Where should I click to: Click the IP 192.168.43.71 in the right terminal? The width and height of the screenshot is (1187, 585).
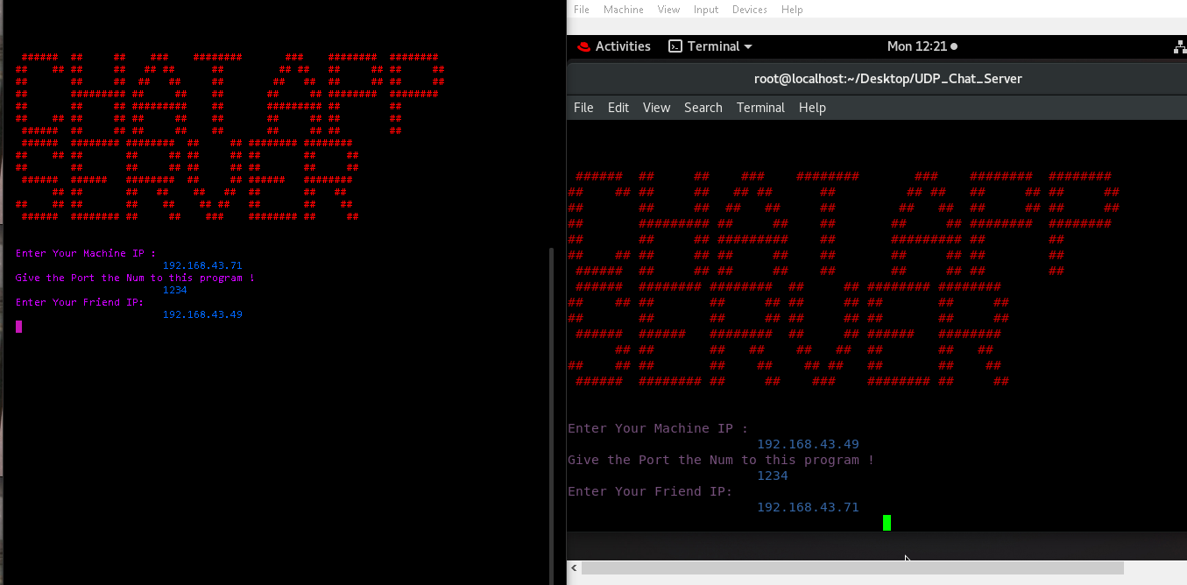coord(808,507)
